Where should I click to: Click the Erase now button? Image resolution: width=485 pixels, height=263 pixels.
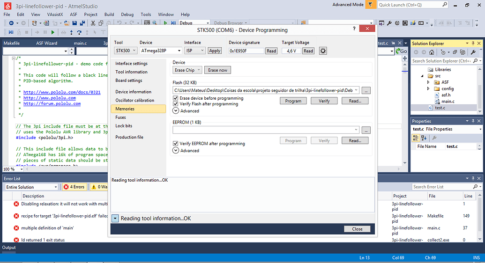click(217, 70)
